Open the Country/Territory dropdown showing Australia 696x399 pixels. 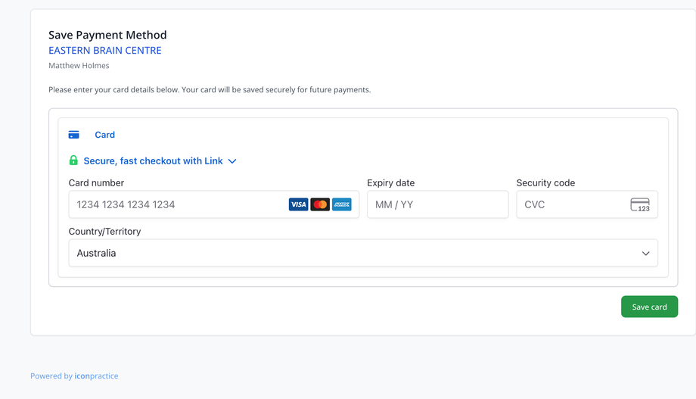pos(363,253)
